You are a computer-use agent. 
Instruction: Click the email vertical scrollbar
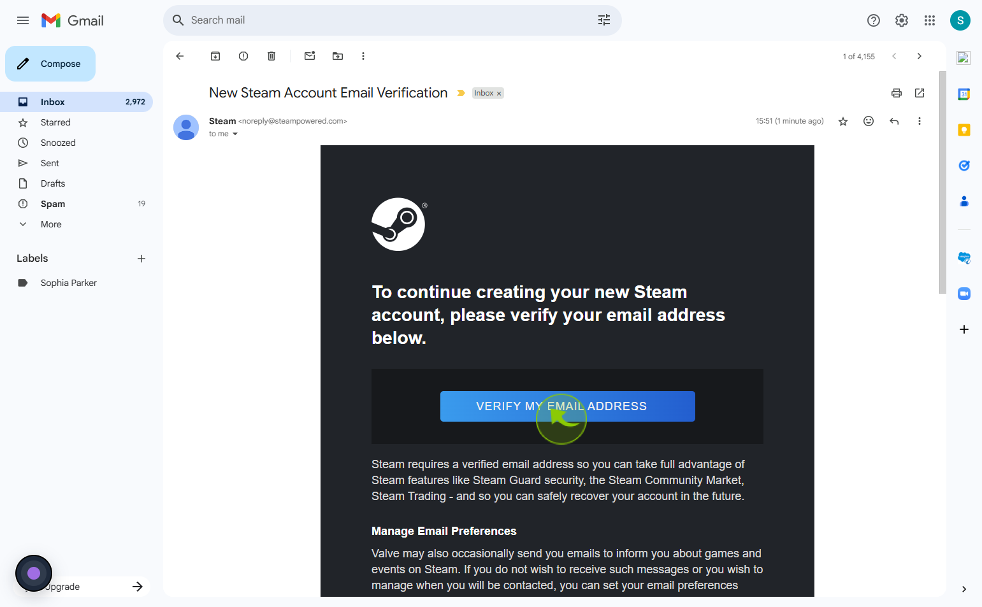pos(942,183)
